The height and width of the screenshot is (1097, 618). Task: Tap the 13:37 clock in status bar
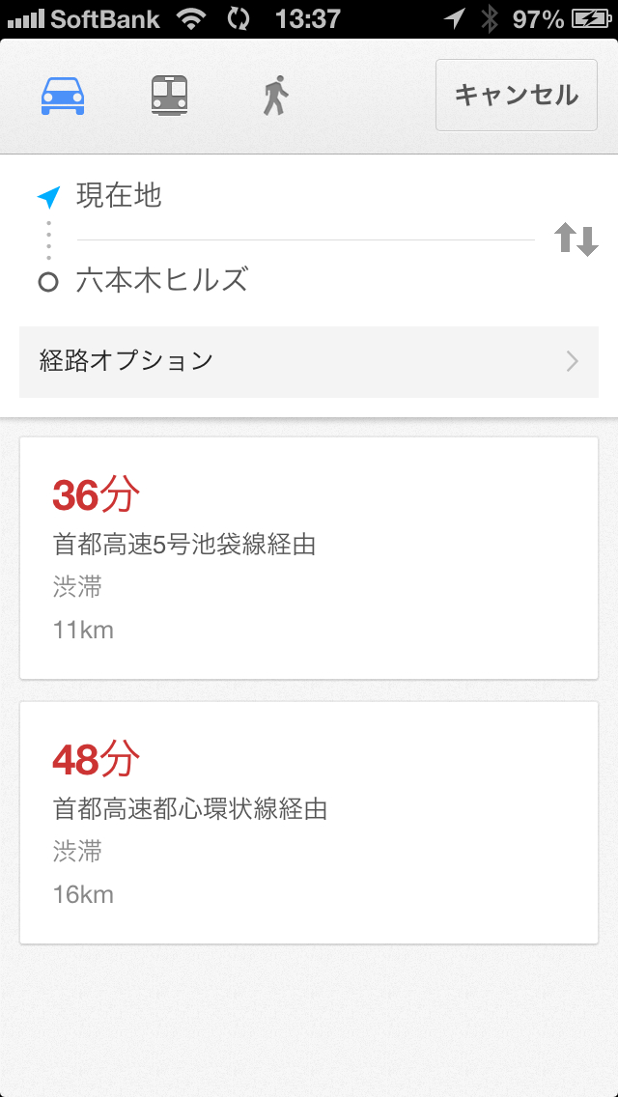[x=307, y=18]
